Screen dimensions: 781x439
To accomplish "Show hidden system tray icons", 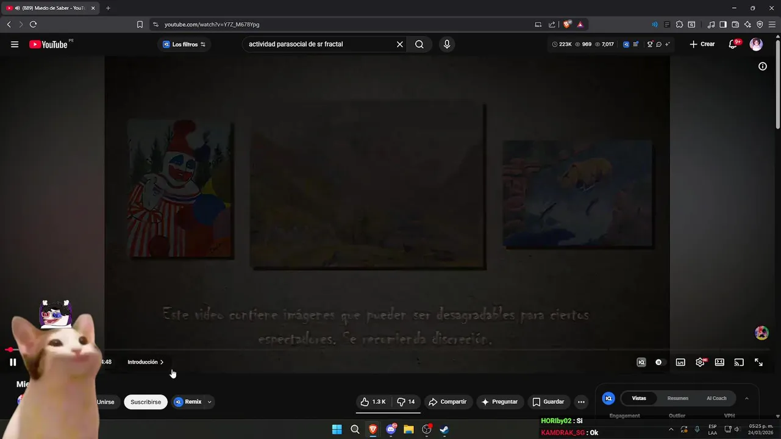I will 671,429.
